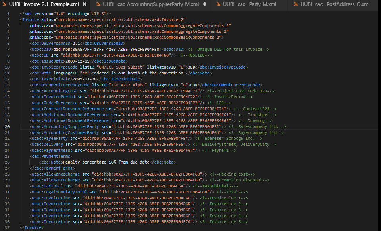This screenshot has height=231, width=381.
Task: Click the UBL version value 2.1
Action: click(x=76, y=44)
